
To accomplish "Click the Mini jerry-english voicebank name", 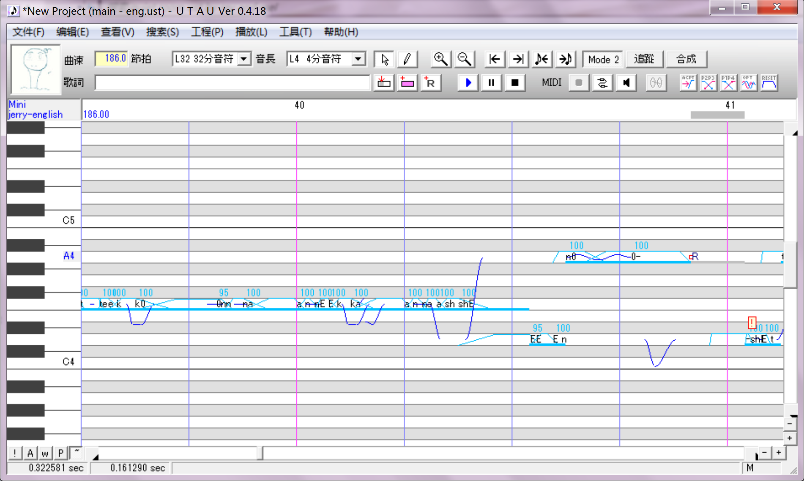I will click(36, 109).
